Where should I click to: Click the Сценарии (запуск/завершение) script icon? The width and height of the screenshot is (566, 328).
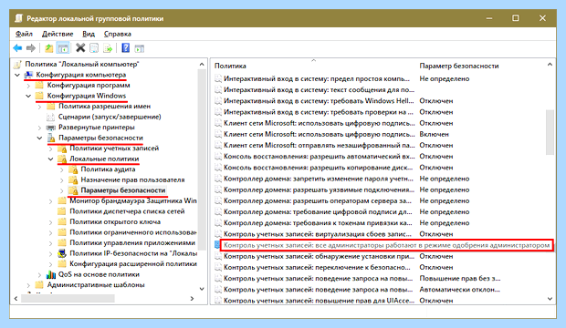coord(51,118)
